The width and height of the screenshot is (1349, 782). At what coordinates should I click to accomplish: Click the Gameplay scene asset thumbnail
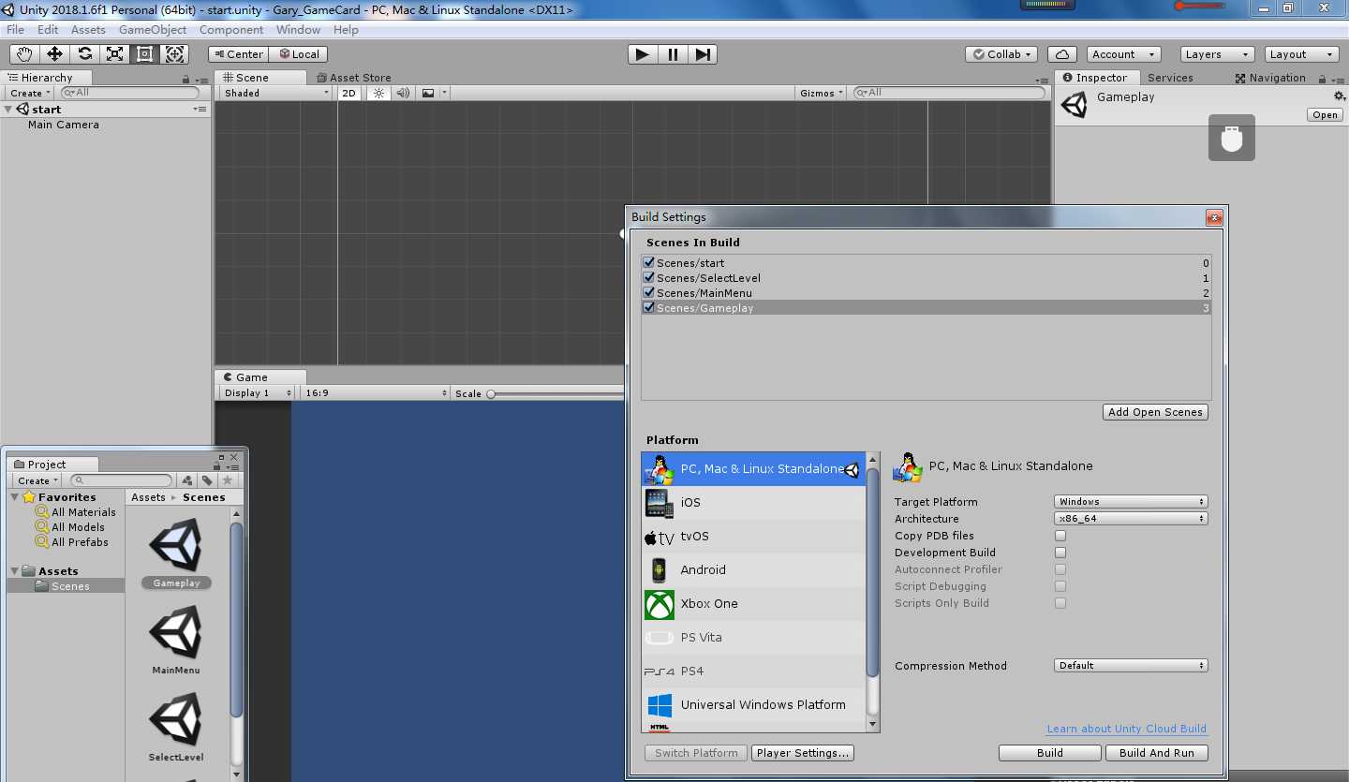pyautogui.click(x=176, y=543)
